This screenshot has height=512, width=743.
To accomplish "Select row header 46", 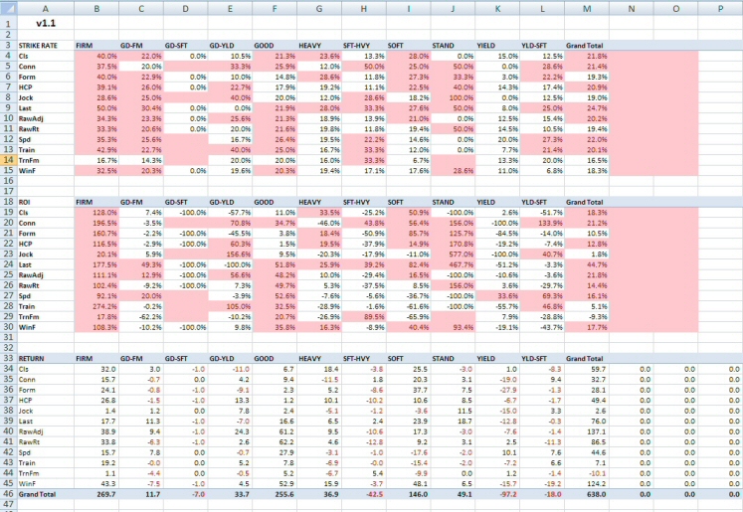I will point(8,491).
